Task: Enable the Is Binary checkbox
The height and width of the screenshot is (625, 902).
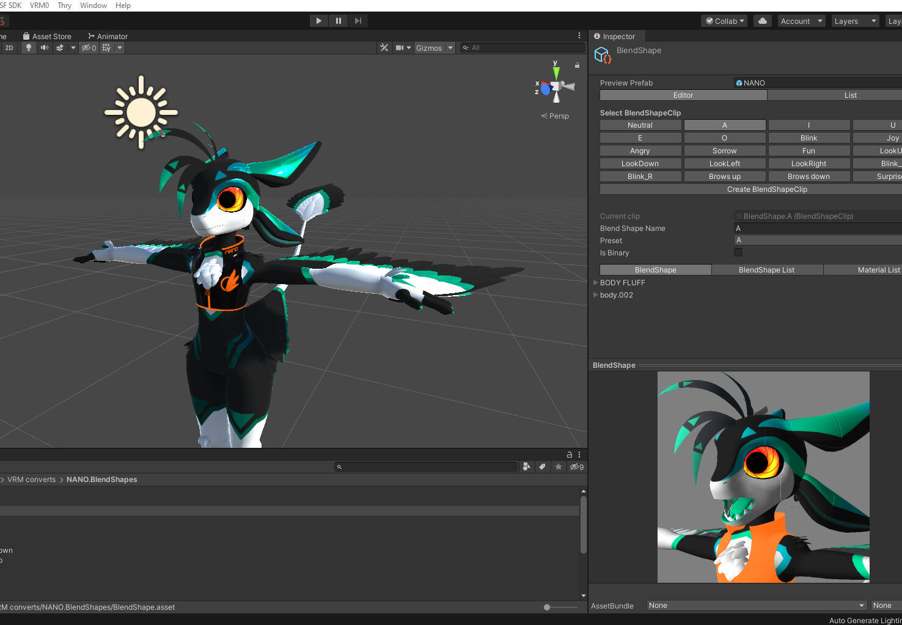Action: pos(738,252)
